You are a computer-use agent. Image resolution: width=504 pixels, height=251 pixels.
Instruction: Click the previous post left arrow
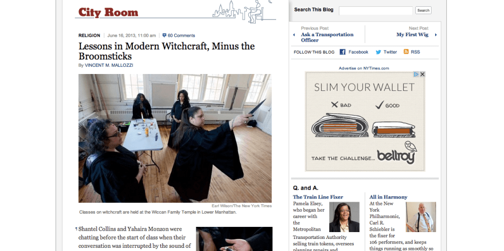pos(294,35)
